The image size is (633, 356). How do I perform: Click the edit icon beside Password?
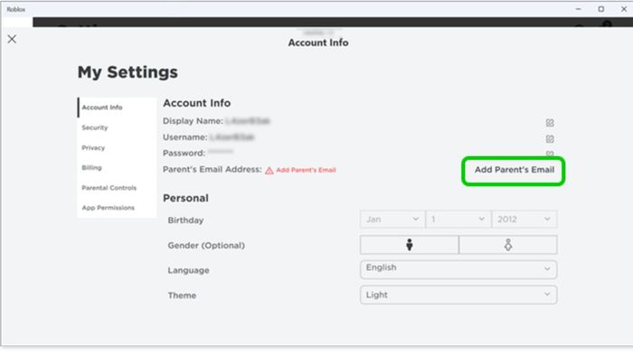(x=550, y=154)
